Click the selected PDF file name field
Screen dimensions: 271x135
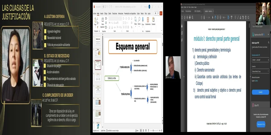tap(260, 60)
